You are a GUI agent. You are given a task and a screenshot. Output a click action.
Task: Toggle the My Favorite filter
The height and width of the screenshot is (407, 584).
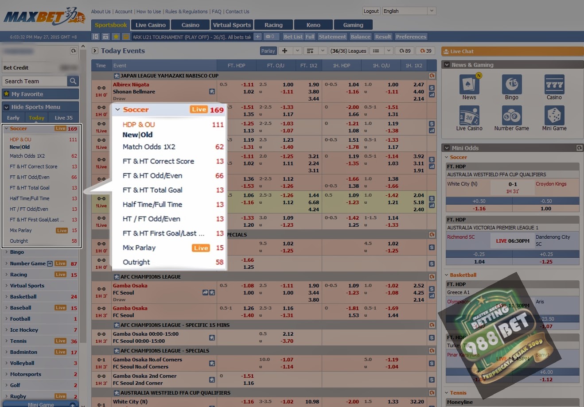(40, 94)
